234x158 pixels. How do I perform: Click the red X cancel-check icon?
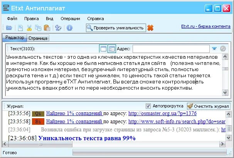150,28
